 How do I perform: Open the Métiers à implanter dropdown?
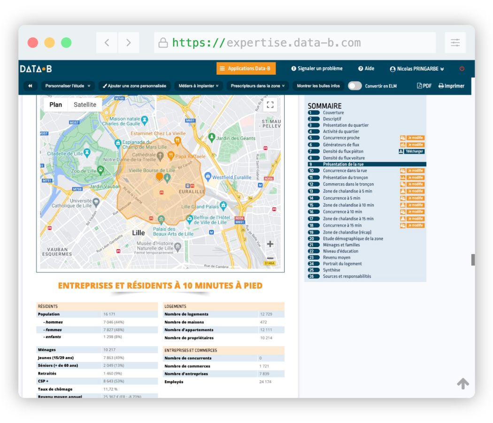coord(199,86)
